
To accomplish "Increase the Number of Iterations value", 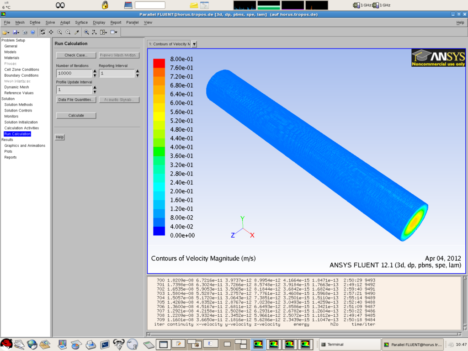I will click(95, 71).
